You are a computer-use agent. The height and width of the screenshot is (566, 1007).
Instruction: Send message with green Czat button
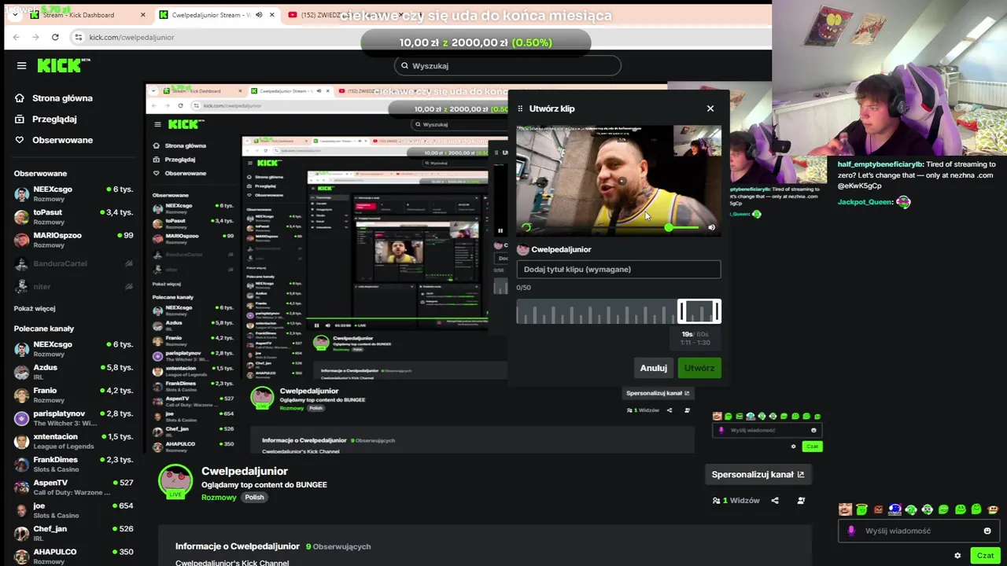[985, 555]
